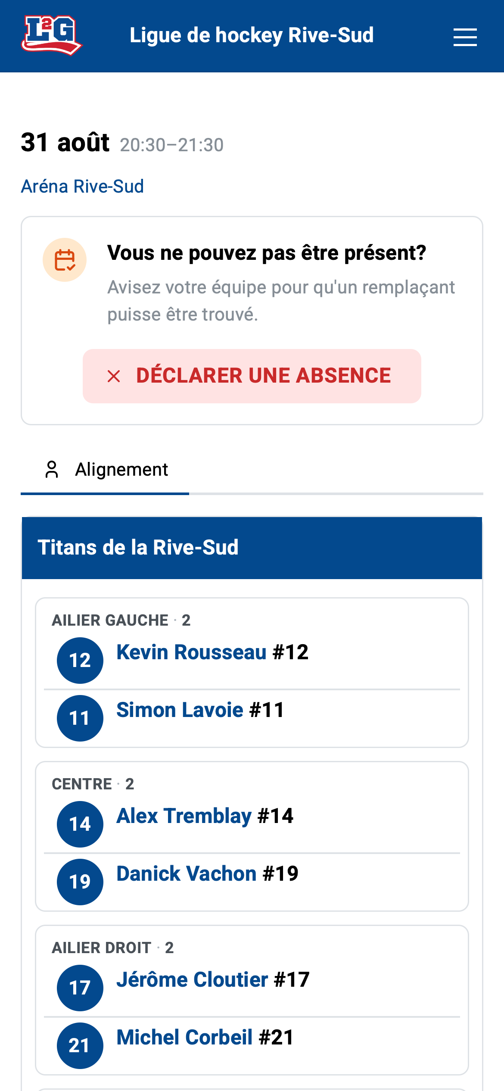Screen dimensions: 504x1091
Task: Open Simon Lavoie's player profile
Action: [200, 710]
